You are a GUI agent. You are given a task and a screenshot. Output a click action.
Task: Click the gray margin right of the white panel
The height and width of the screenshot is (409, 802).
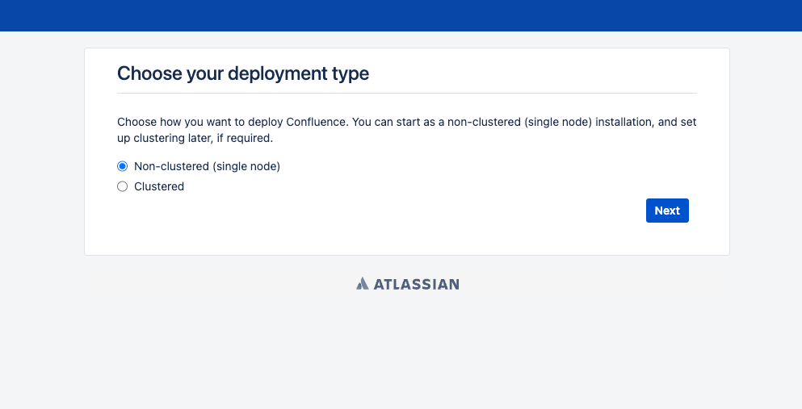tap(766, 152)
